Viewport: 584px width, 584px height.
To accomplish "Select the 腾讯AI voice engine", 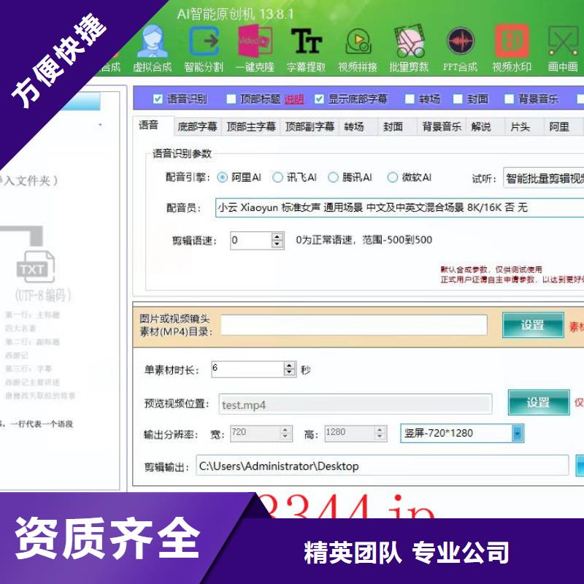I will [333, 177].
